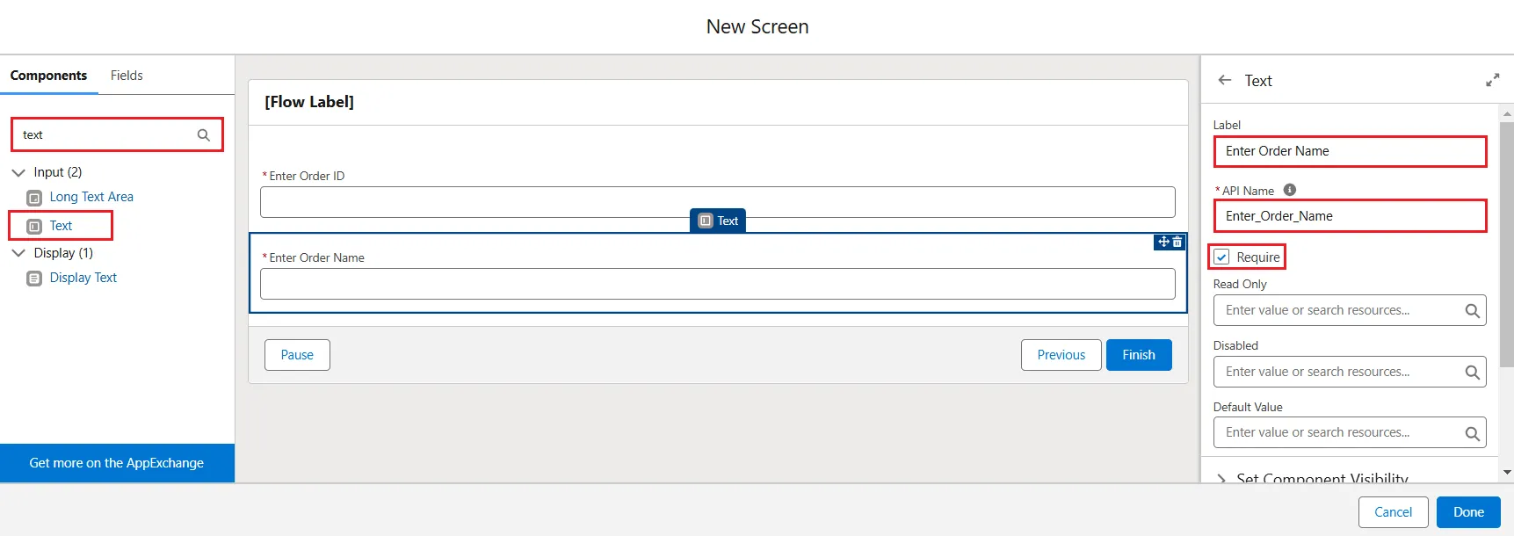This screenshot has height=536, width=1514.
Task: Switch to the Fields tab
Action: 127,76
